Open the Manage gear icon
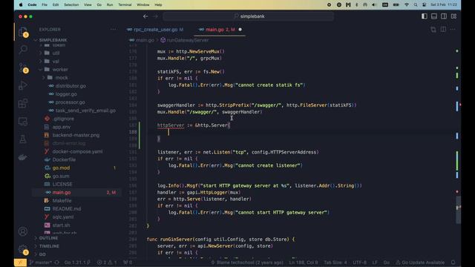This screenshot has width=475, height=267. click(x=23, y=249)
